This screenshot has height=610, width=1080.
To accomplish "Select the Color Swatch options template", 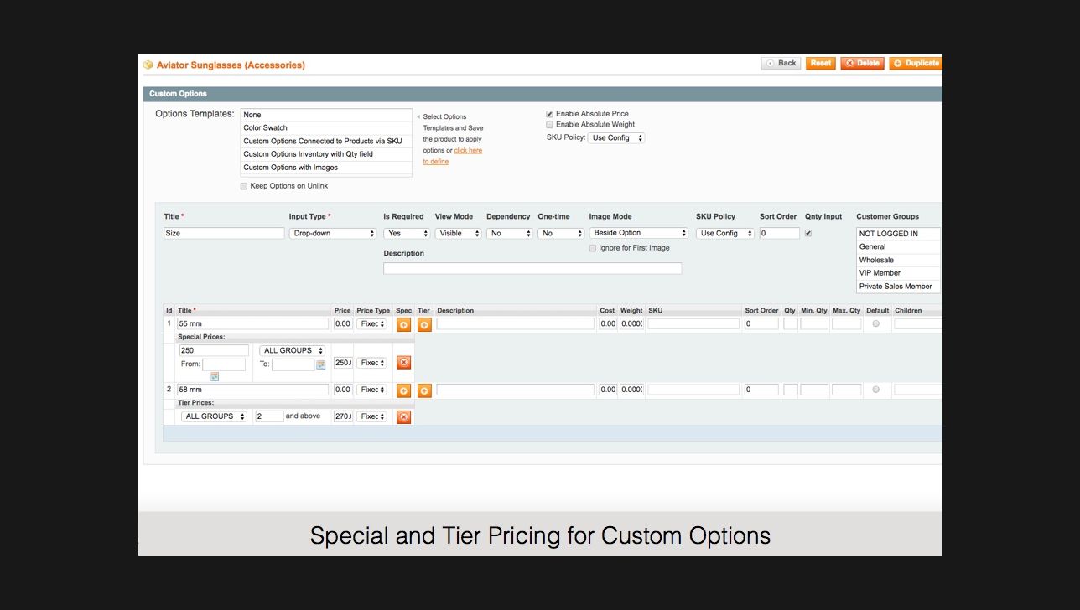I will tap(264, 127).
